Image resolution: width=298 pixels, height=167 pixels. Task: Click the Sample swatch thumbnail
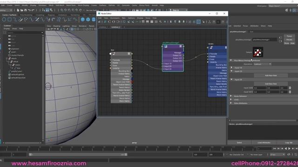[258, 52]
